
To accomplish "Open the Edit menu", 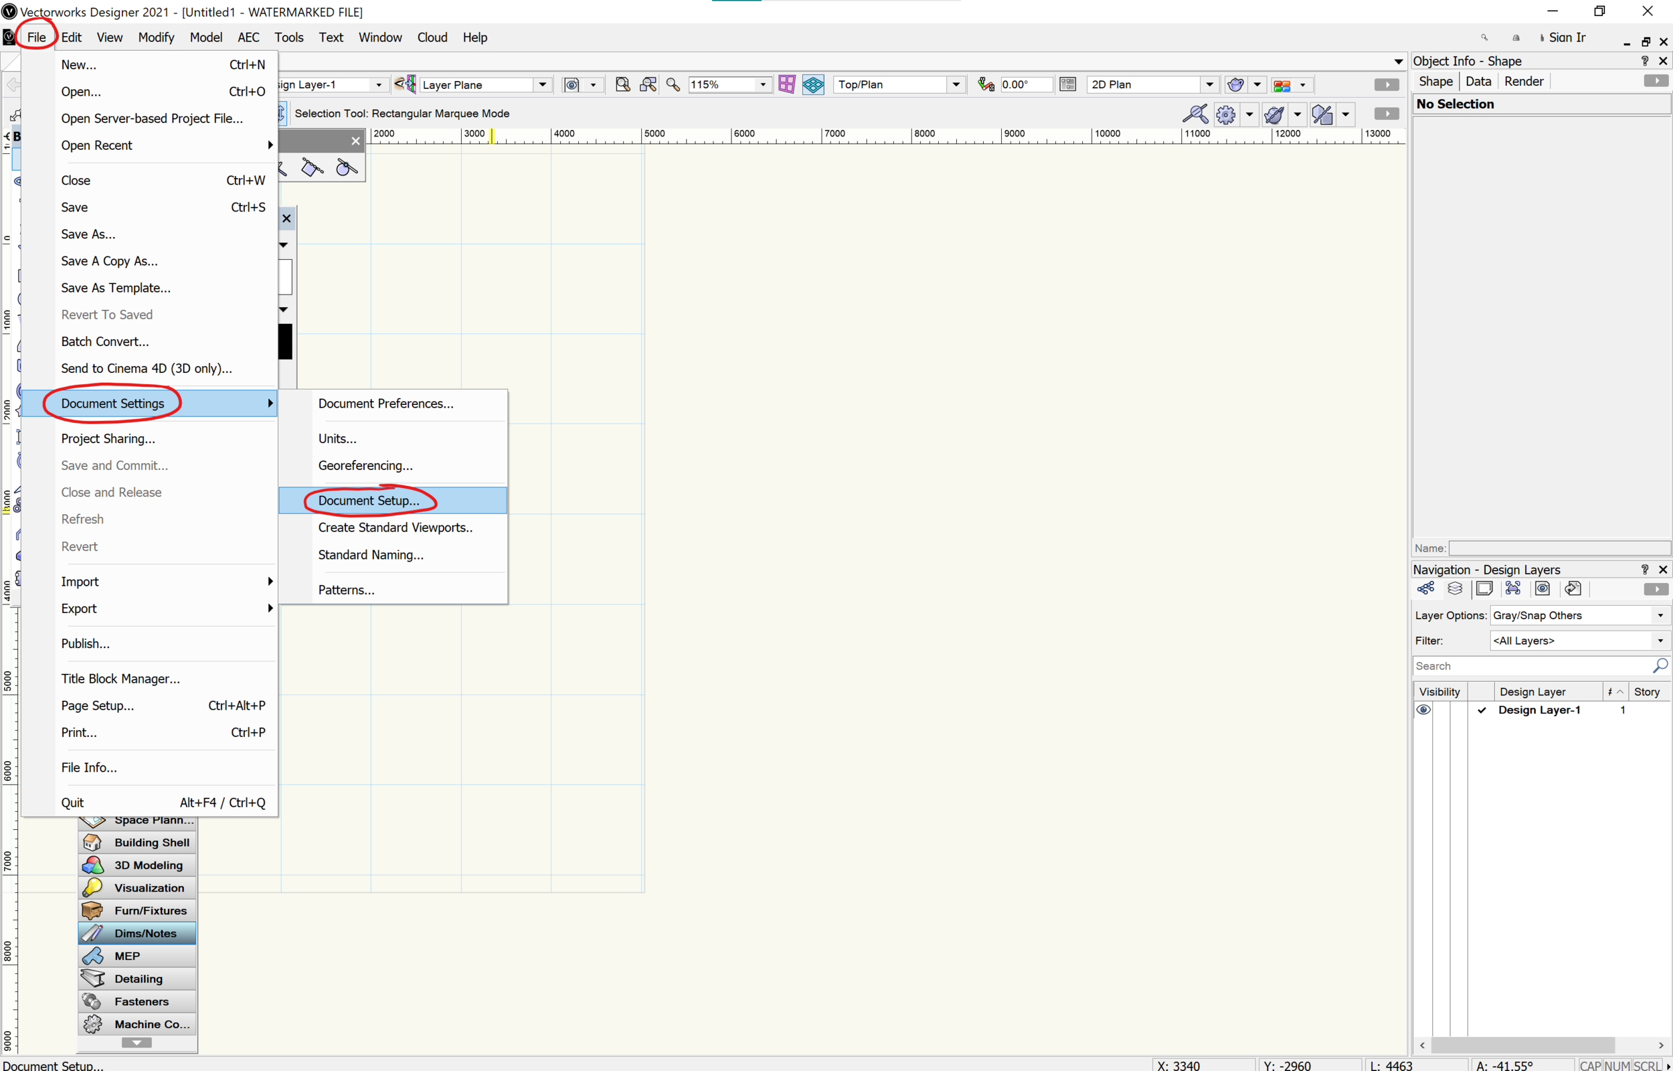I will click(71, 37).
